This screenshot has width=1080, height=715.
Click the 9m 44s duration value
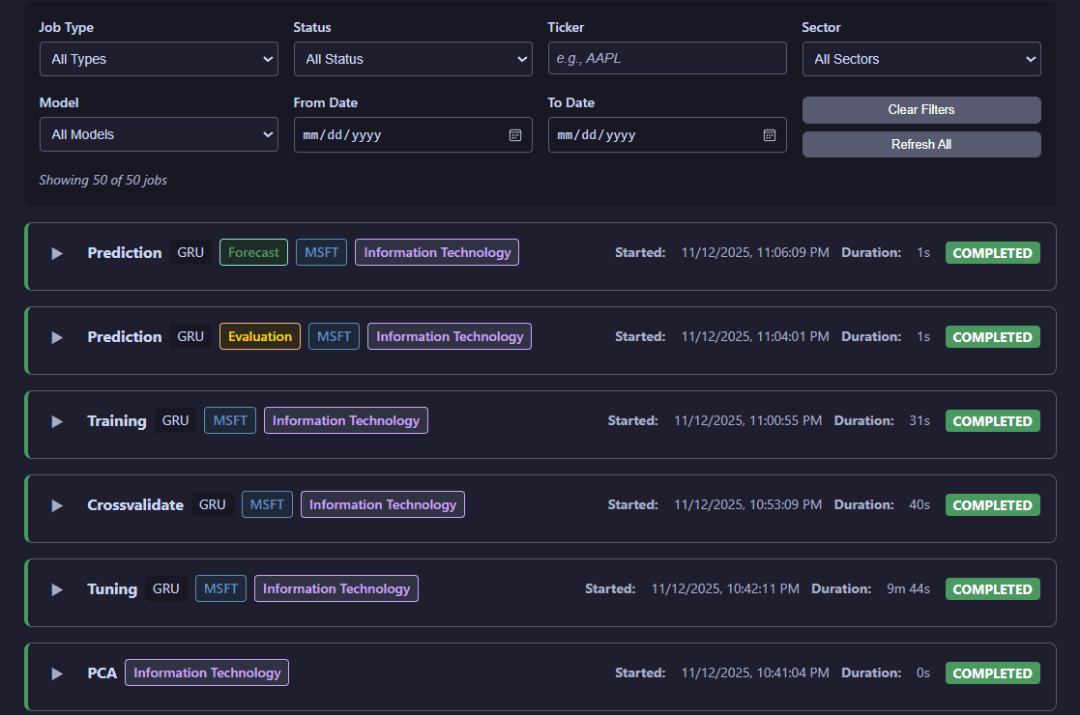908,589
